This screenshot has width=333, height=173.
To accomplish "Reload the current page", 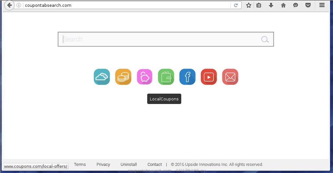I will coord(236,5).
